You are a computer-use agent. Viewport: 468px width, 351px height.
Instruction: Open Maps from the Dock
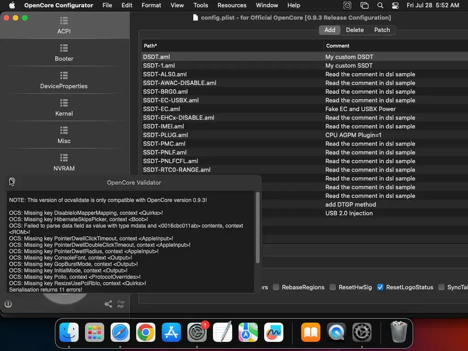[x=248, y=332]
